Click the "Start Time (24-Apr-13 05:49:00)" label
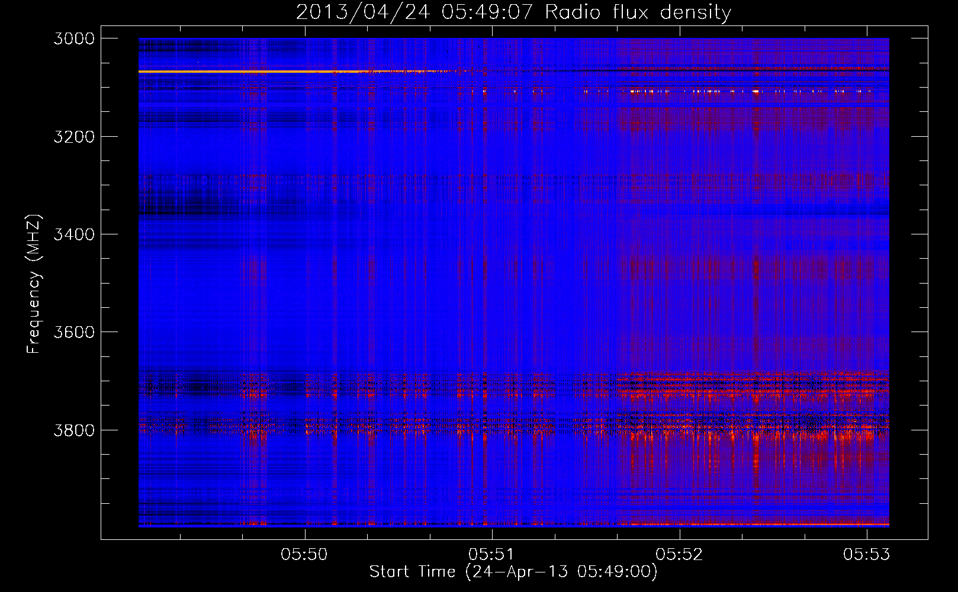Screen dimensions: 958x592 pyautogui.click(x=513, y=572)
